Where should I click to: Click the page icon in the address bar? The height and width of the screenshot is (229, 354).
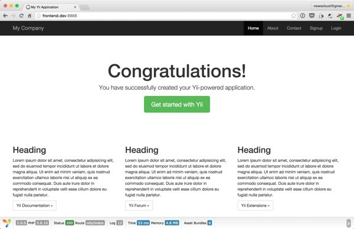click(x=38, y=15)
